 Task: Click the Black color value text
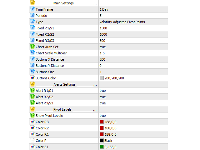[x=108, y=141]
